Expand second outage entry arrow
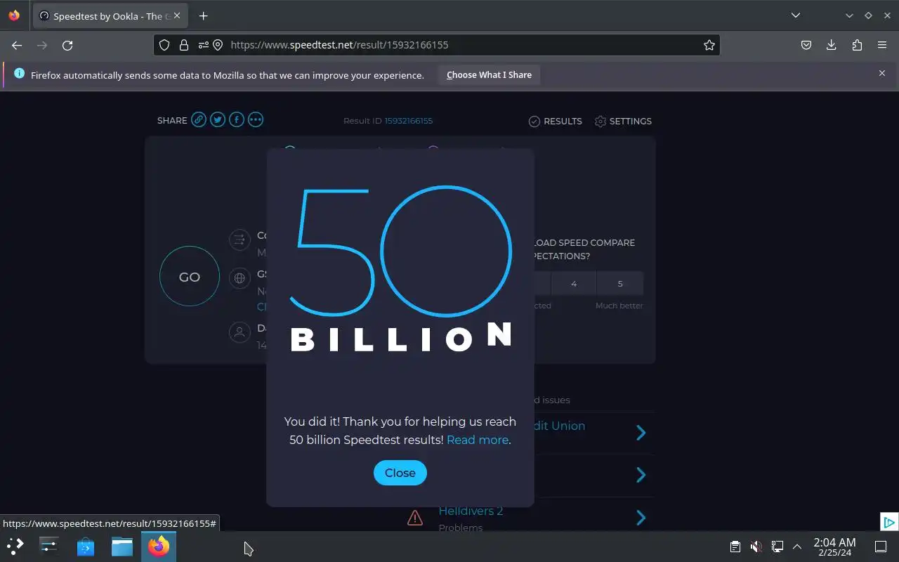The width and height of the screenshot is (899, 562). click(641, 475)
